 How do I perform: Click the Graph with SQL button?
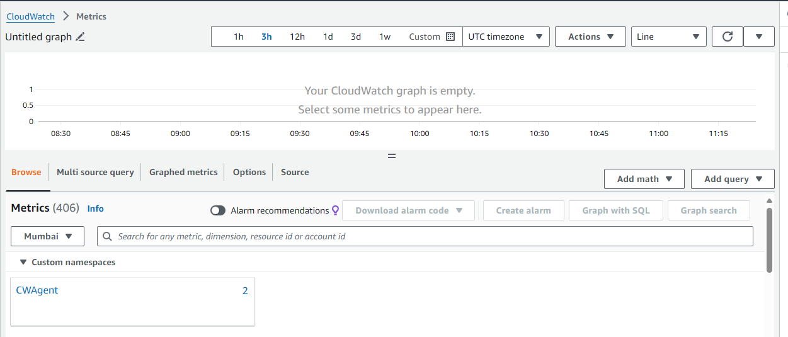coord(616,210)
